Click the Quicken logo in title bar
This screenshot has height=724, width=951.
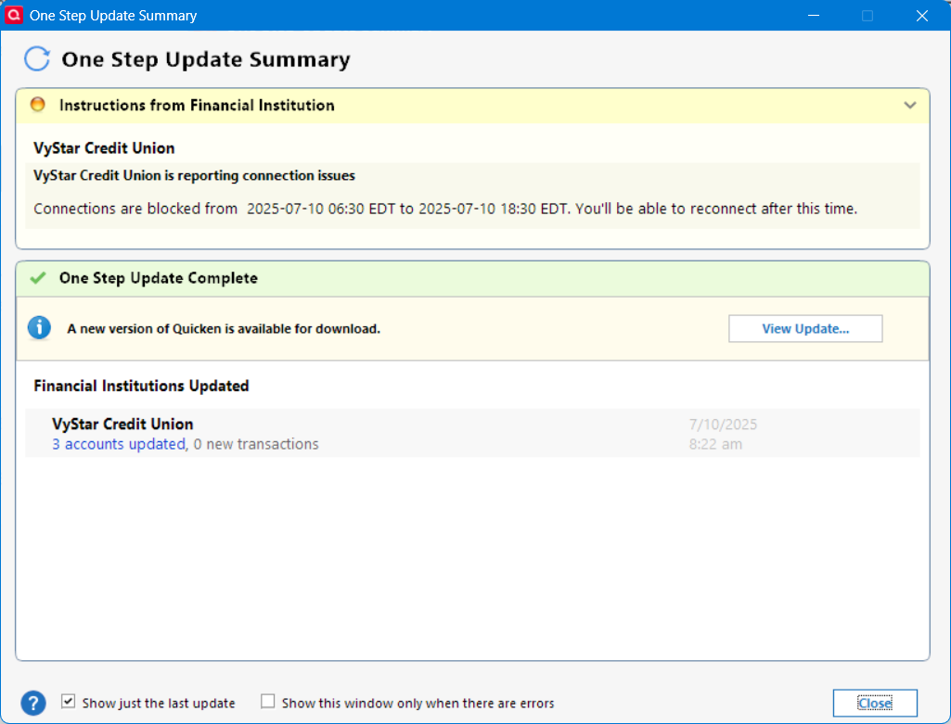click(x=13, y=15)
